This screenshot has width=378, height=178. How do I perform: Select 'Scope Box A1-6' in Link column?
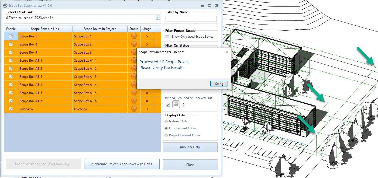pyautogui.click(x=31, y=101)
